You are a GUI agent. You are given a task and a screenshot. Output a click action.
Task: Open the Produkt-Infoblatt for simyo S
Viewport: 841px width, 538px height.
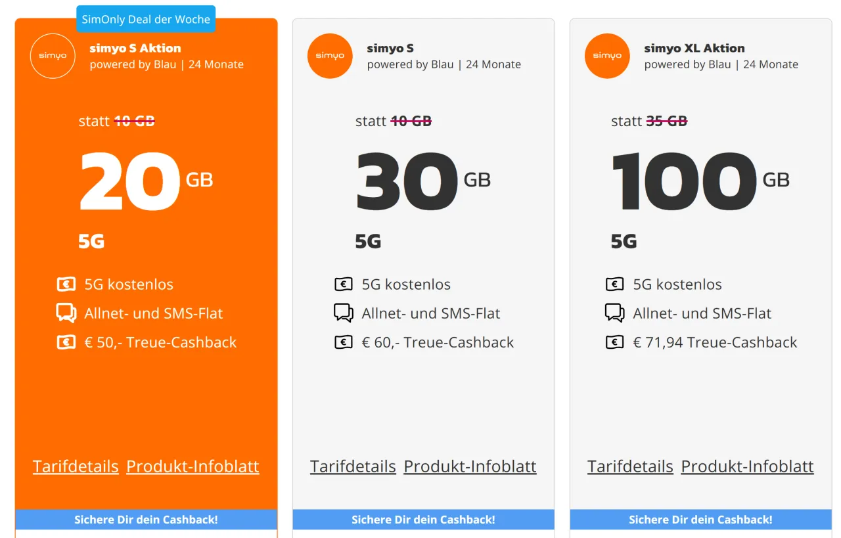tap(470, 466)
